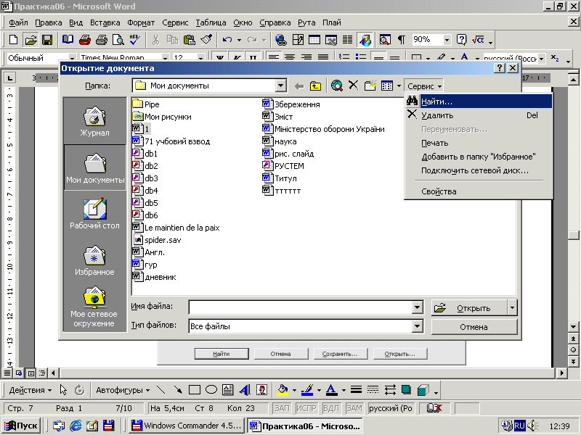Image resolution: width=581 pixels, height=435 pixels.
Task: Click the Columns toolbar icon
Action: click(x=348, y=40)
